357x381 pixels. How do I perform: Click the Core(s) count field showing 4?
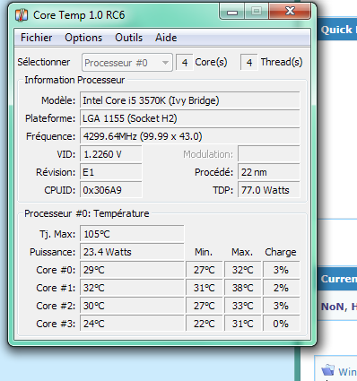[185, 63]
